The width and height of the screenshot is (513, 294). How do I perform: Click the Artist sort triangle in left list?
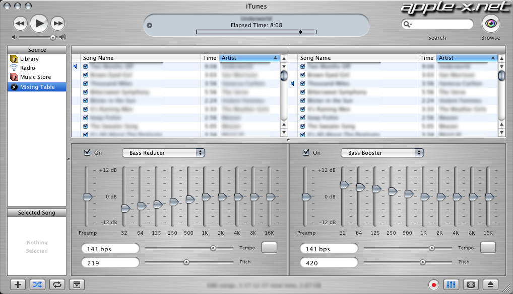click(x=276, y=58)
